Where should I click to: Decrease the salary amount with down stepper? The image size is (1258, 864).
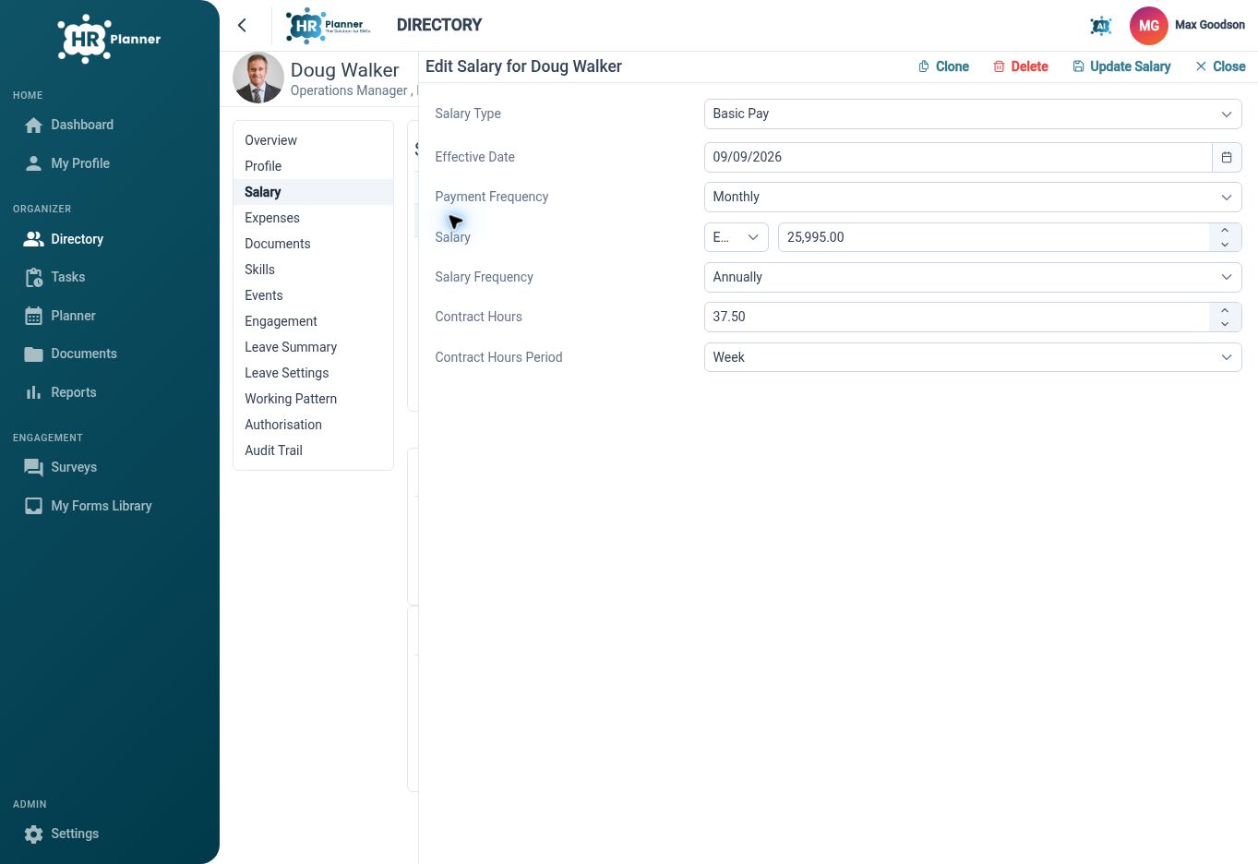pyautogui.click(x=1225, y=245)
